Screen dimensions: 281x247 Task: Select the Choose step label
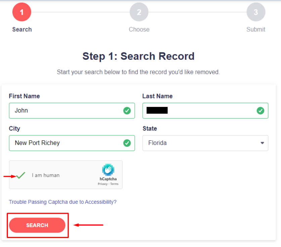(139, 30)
